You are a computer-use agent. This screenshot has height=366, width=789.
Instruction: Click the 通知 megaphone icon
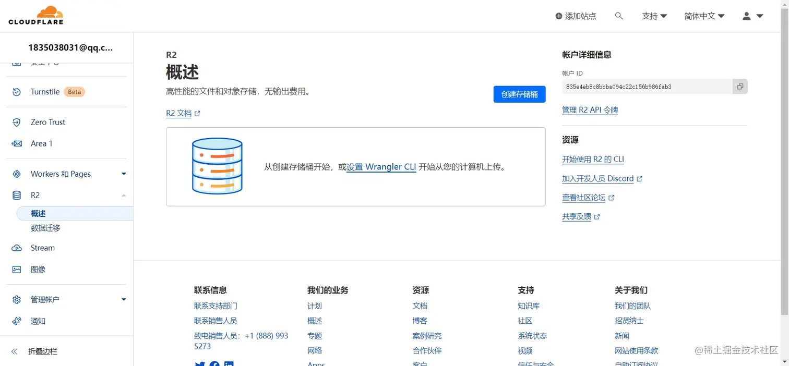click(17, 321)
